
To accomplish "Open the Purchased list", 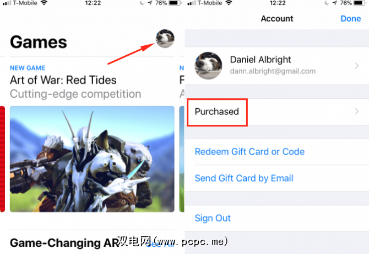I will pyautogui.click(x=276, y=112).
